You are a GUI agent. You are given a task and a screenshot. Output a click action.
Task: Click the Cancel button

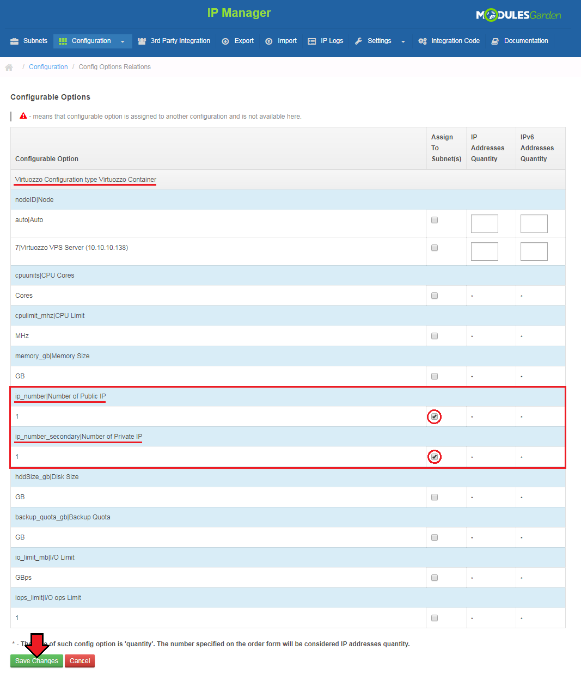(79, 661)
